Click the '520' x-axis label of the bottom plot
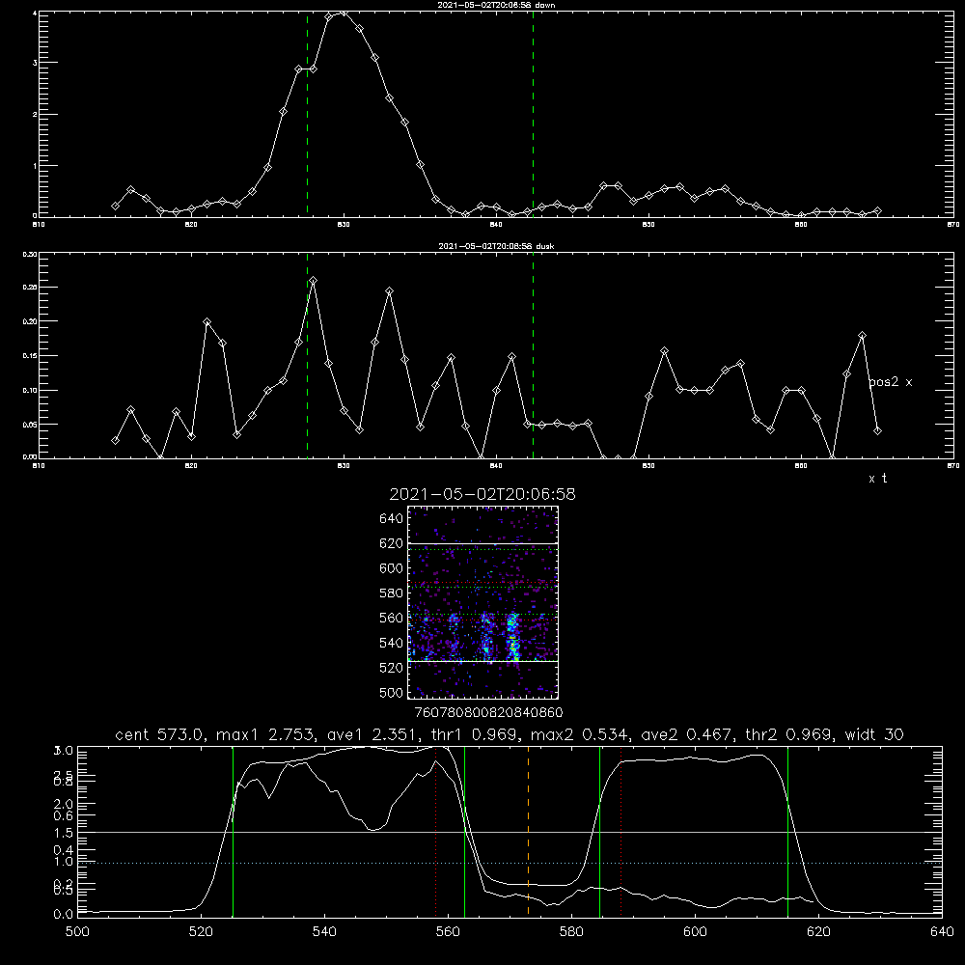Screen dimensions: 965x965 pyautogui.click(x=202, y=932)
